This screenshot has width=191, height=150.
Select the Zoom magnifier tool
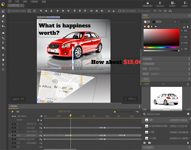pos(3,64)
